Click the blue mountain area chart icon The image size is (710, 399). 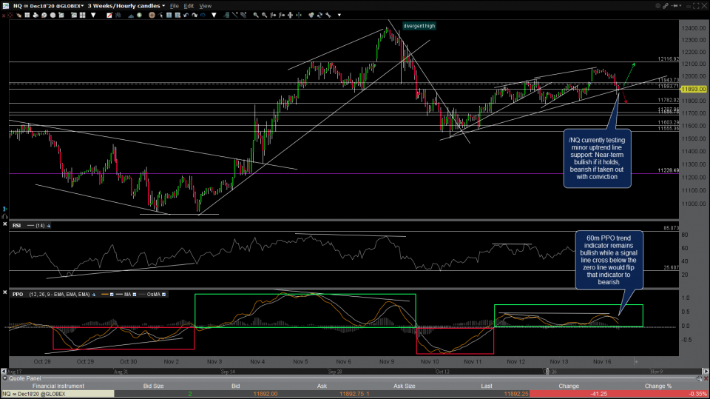point(131,16)
